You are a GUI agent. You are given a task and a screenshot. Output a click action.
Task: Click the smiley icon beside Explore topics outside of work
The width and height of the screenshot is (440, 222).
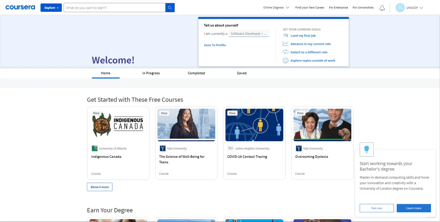point(285,60)
